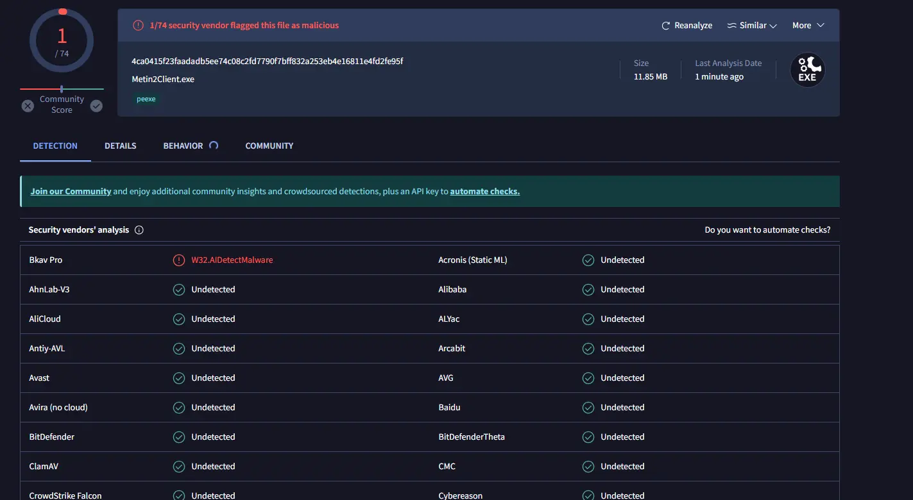Open the BEHAVIOR tab

point(183,146)
